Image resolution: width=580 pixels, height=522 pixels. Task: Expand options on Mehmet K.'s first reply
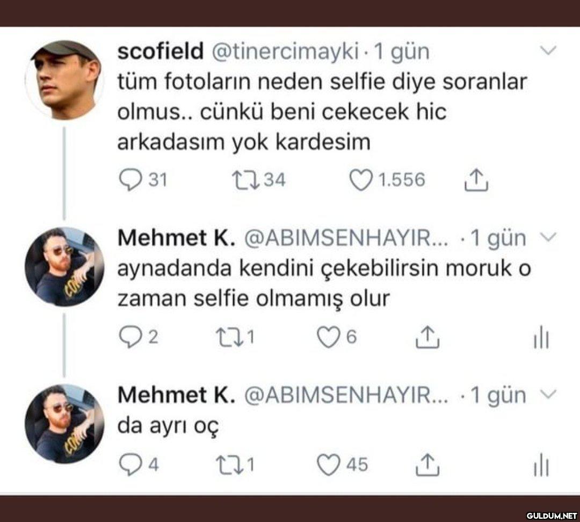pos(542,237)
